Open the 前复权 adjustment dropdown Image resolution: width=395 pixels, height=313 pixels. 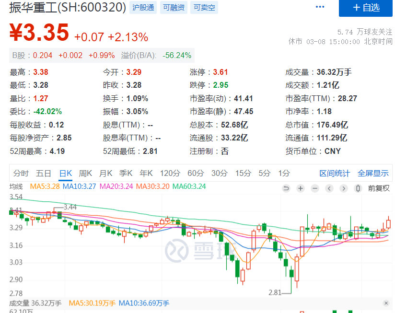click(379, 188)
